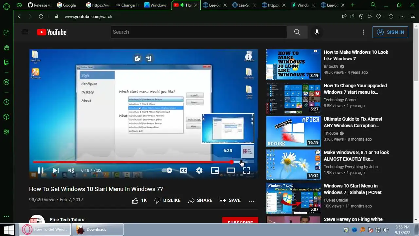Open browser downloads arrow icon

402,16
